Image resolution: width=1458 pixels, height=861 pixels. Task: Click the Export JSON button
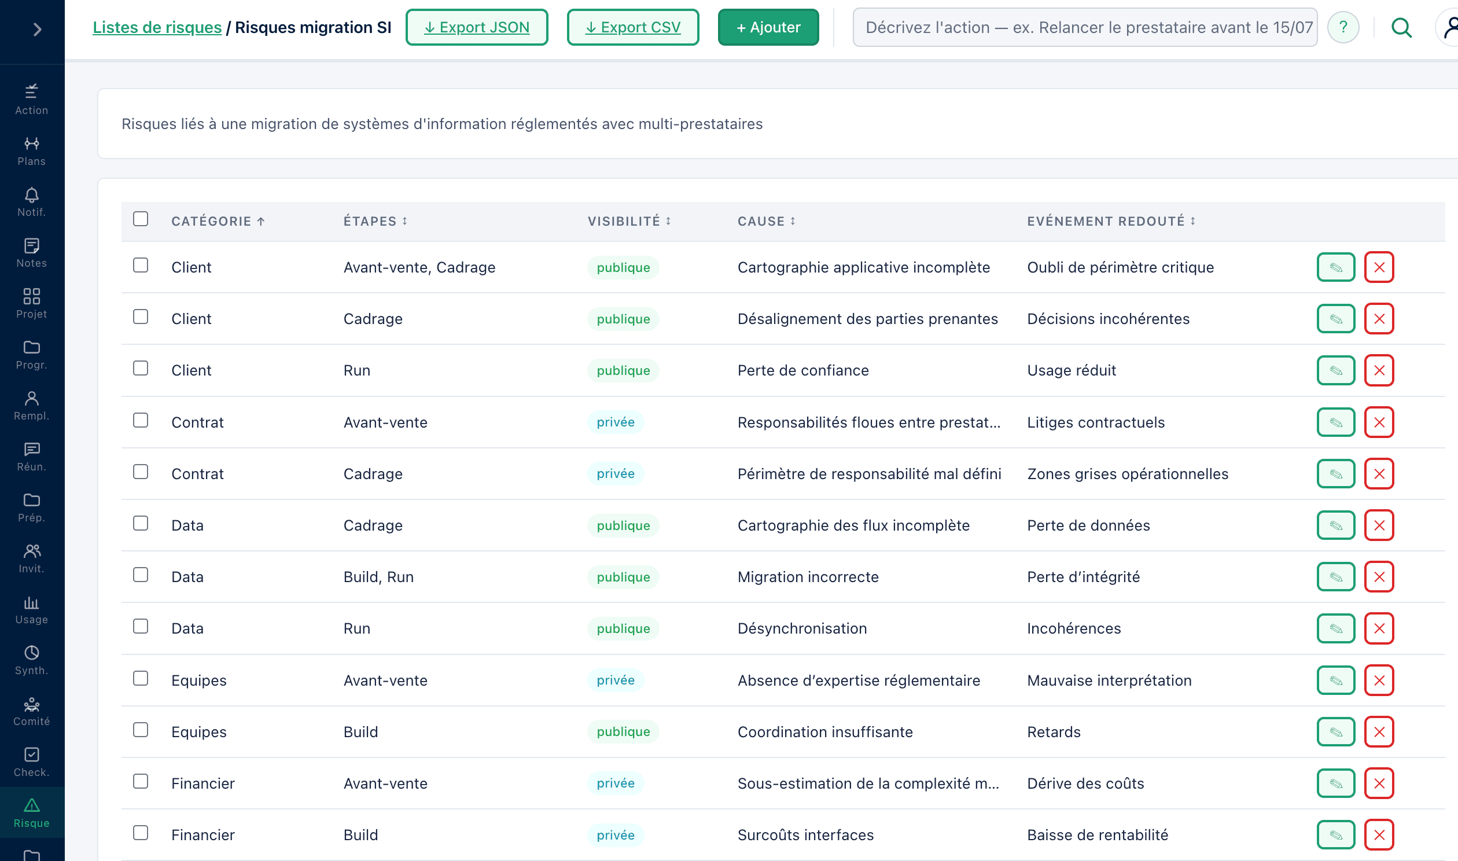point(477,27)
